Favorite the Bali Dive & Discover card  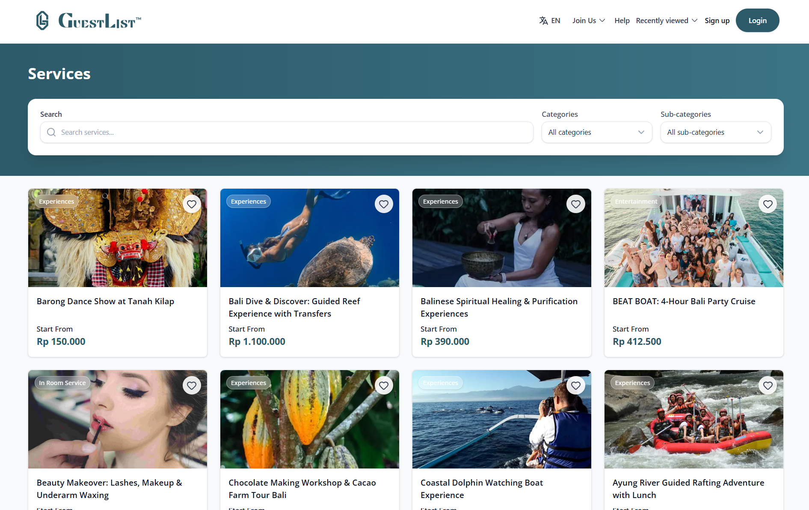click(x=384, y=204)
